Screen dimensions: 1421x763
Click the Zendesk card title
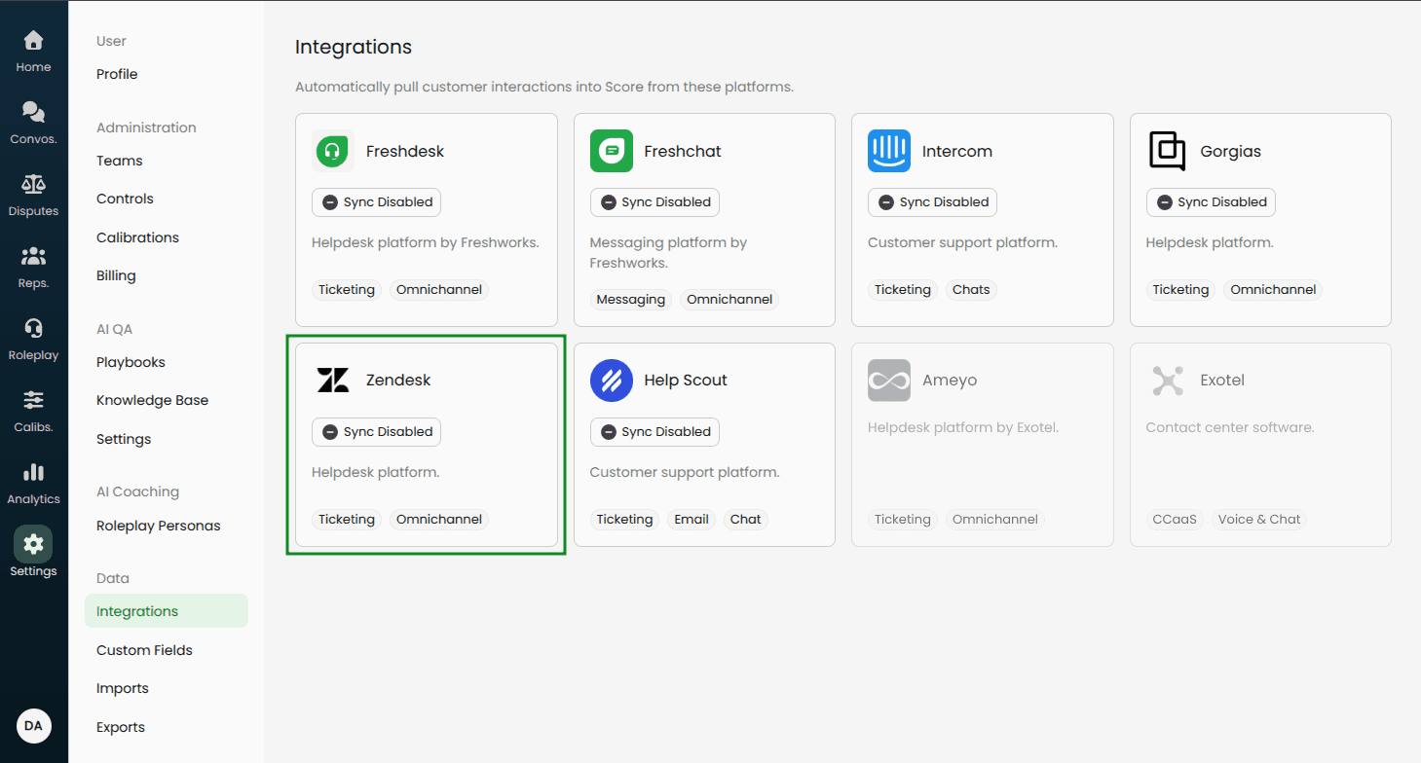pos(398,381)
